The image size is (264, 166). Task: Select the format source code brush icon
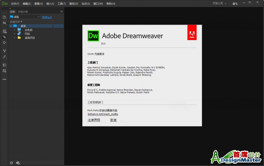tap(4, 57)
